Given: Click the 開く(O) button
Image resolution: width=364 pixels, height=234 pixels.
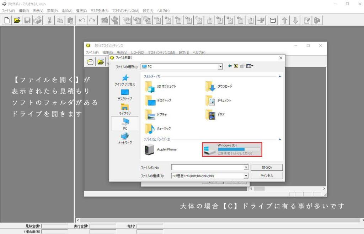Looking at the screenshot, I should point(267,167).
